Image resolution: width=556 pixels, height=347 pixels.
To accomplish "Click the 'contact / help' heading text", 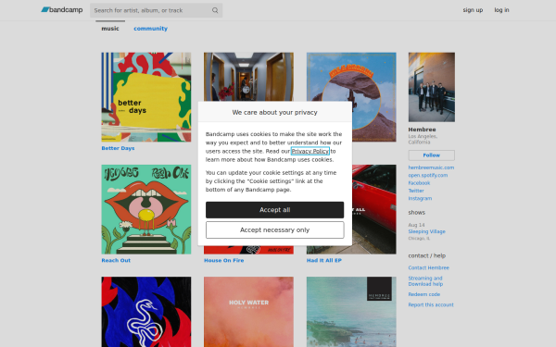I will click(427, 255).
